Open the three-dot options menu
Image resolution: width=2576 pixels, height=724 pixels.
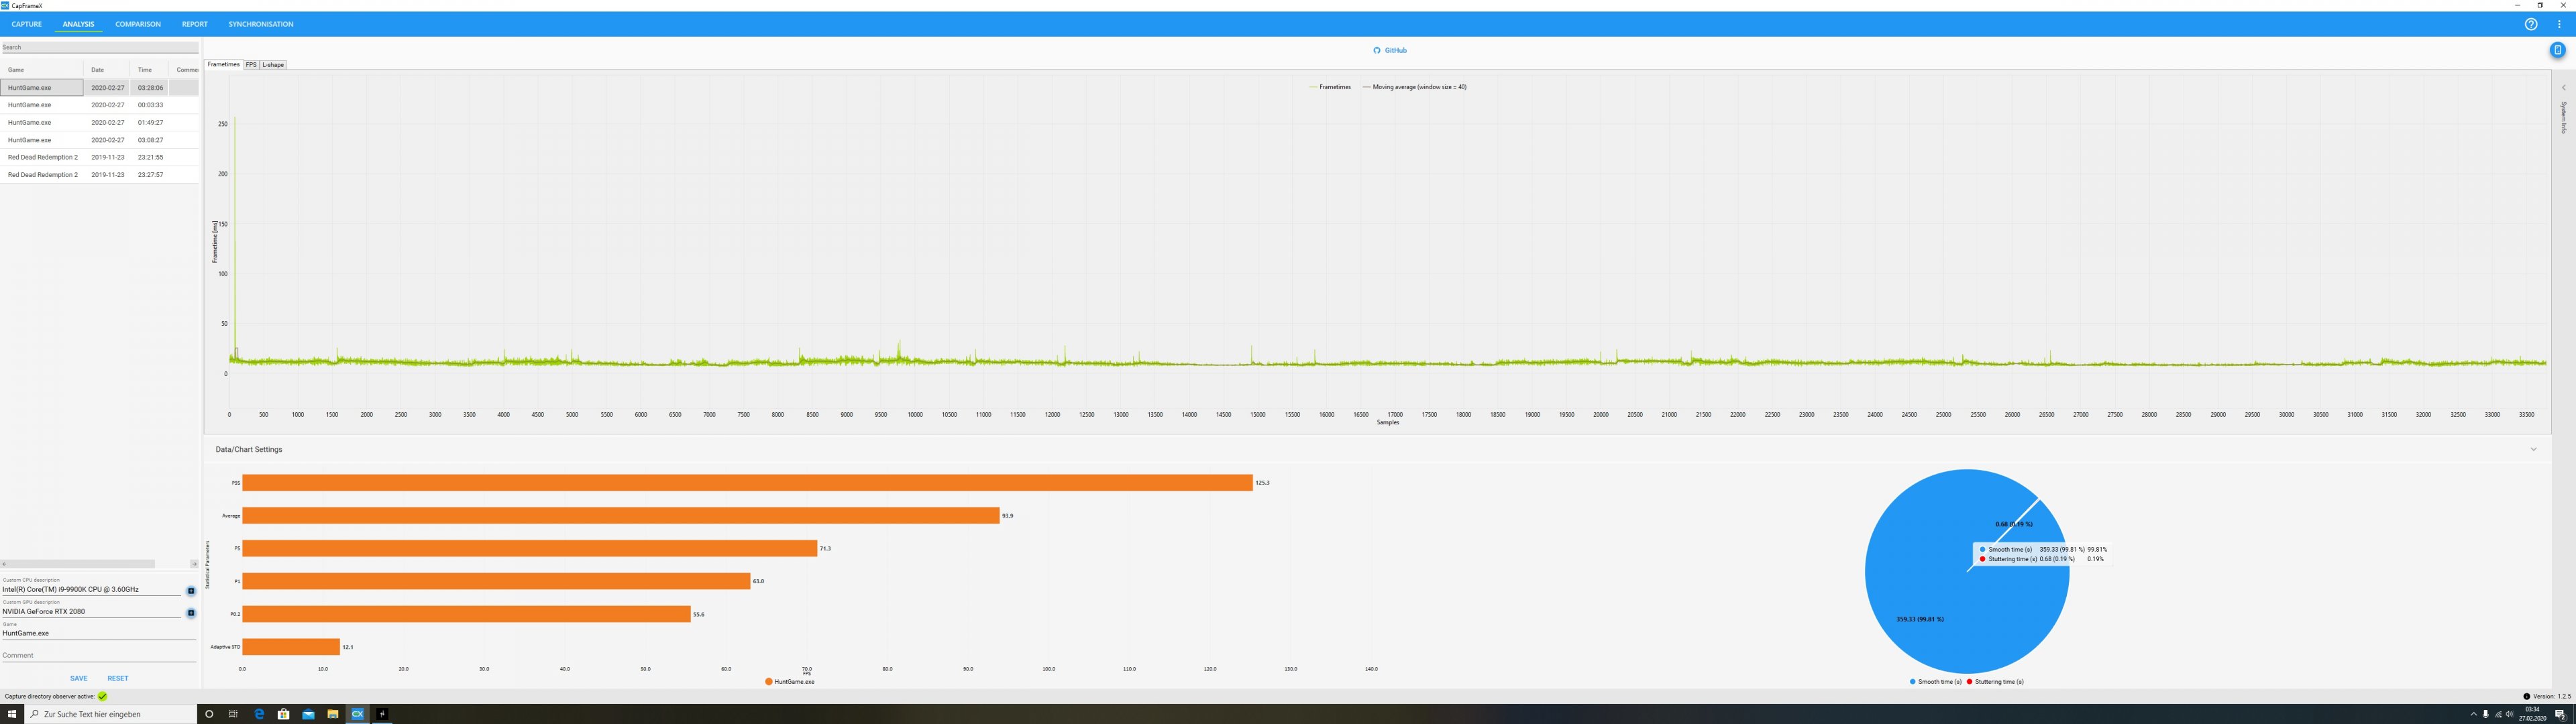[2558, 24]
